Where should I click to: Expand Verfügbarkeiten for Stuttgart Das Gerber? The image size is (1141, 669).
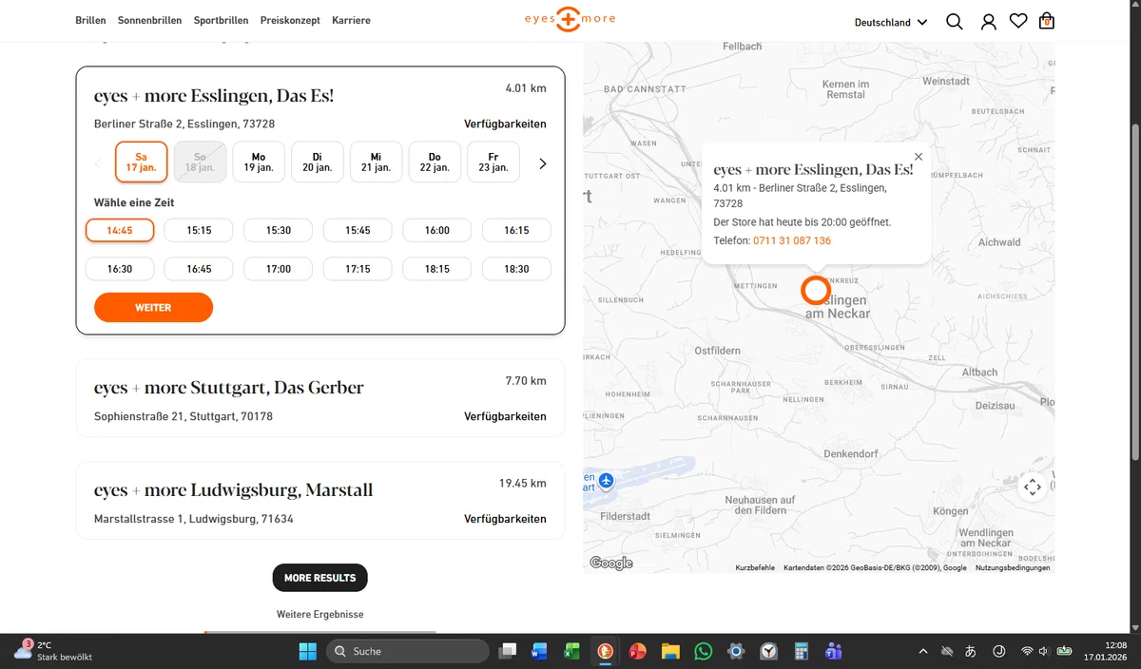(505, 416)
